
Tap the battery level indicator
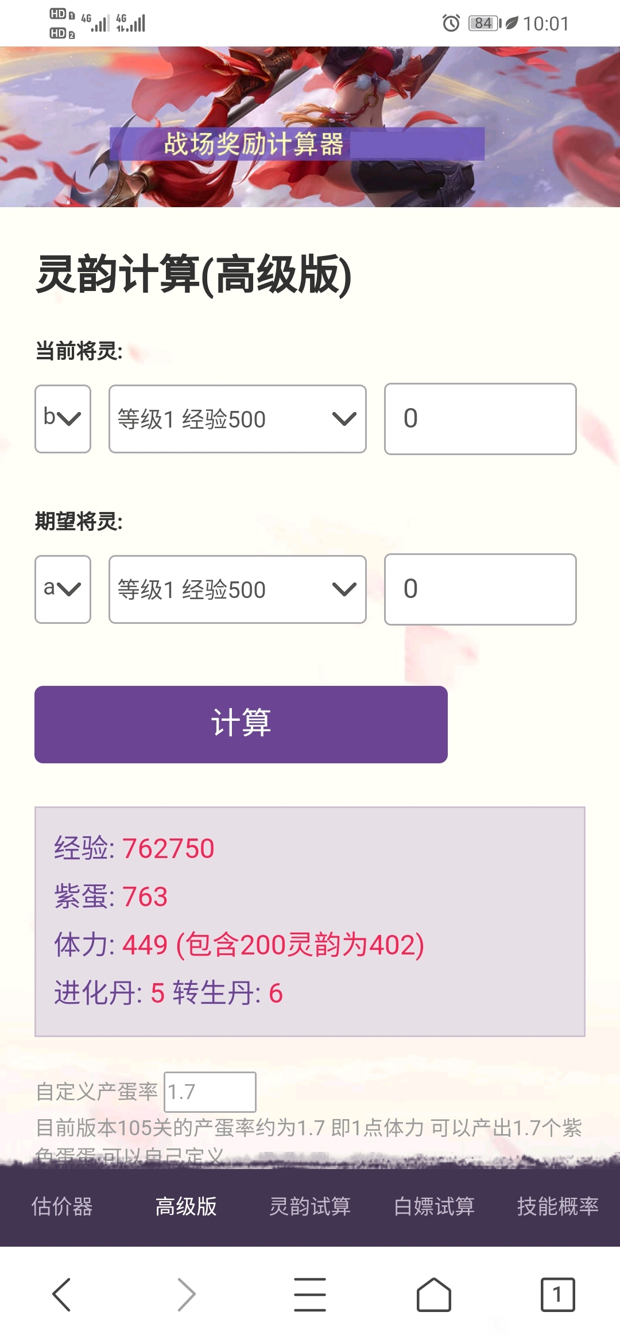tap(485, 23)
